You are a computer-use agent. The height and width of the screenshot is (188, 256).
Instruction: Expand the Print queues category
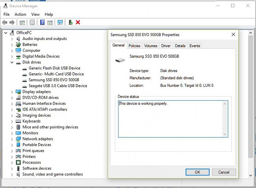[x=12, y=151]
